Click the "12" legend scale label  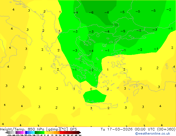tap(52, 135)
